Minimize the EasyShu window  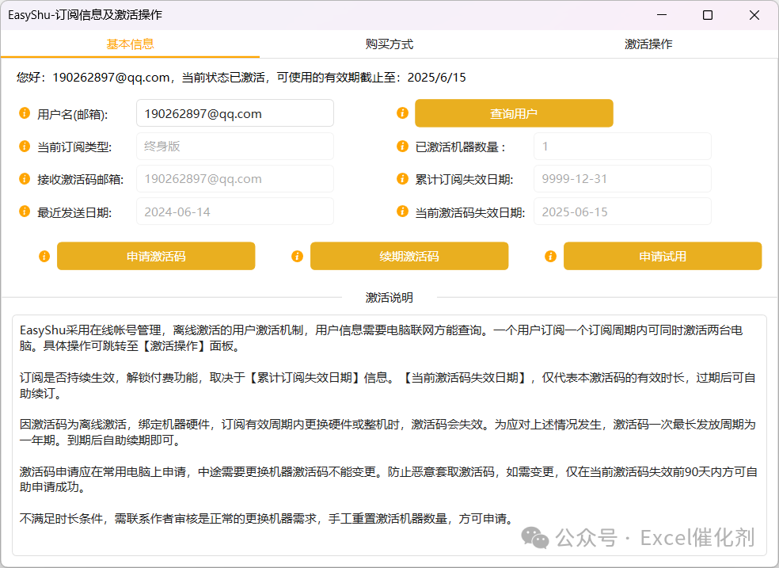click(x=662, y=15)
